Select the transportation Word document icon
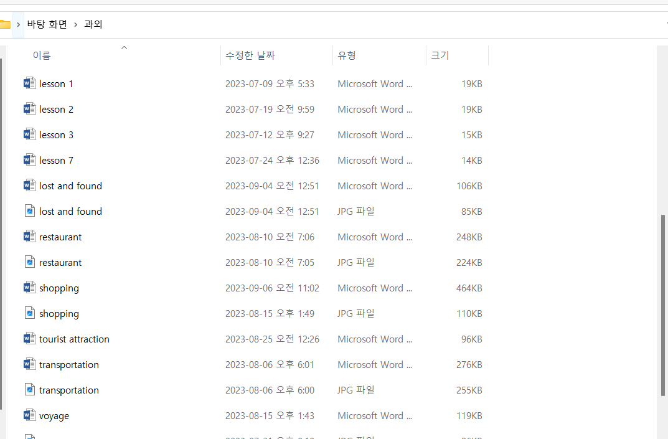Image resolution: width=668 pixels, height=439 pixels. (x=29, y=364)
